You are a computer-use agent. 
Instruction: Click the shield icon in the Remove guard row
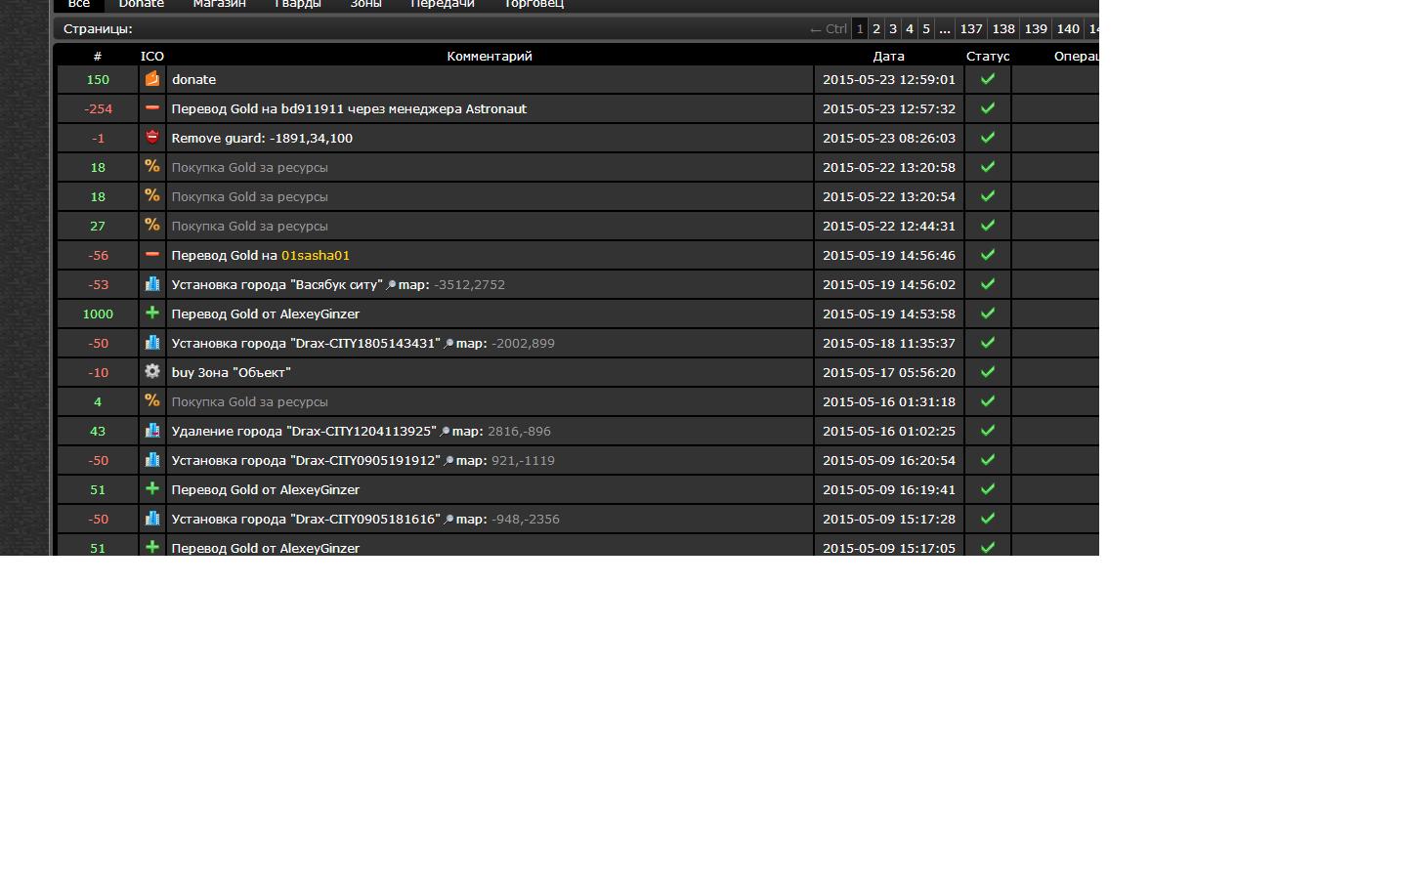pos(151,137)
